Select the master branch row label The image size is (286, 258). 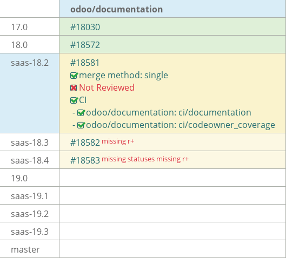coord(25,249)
